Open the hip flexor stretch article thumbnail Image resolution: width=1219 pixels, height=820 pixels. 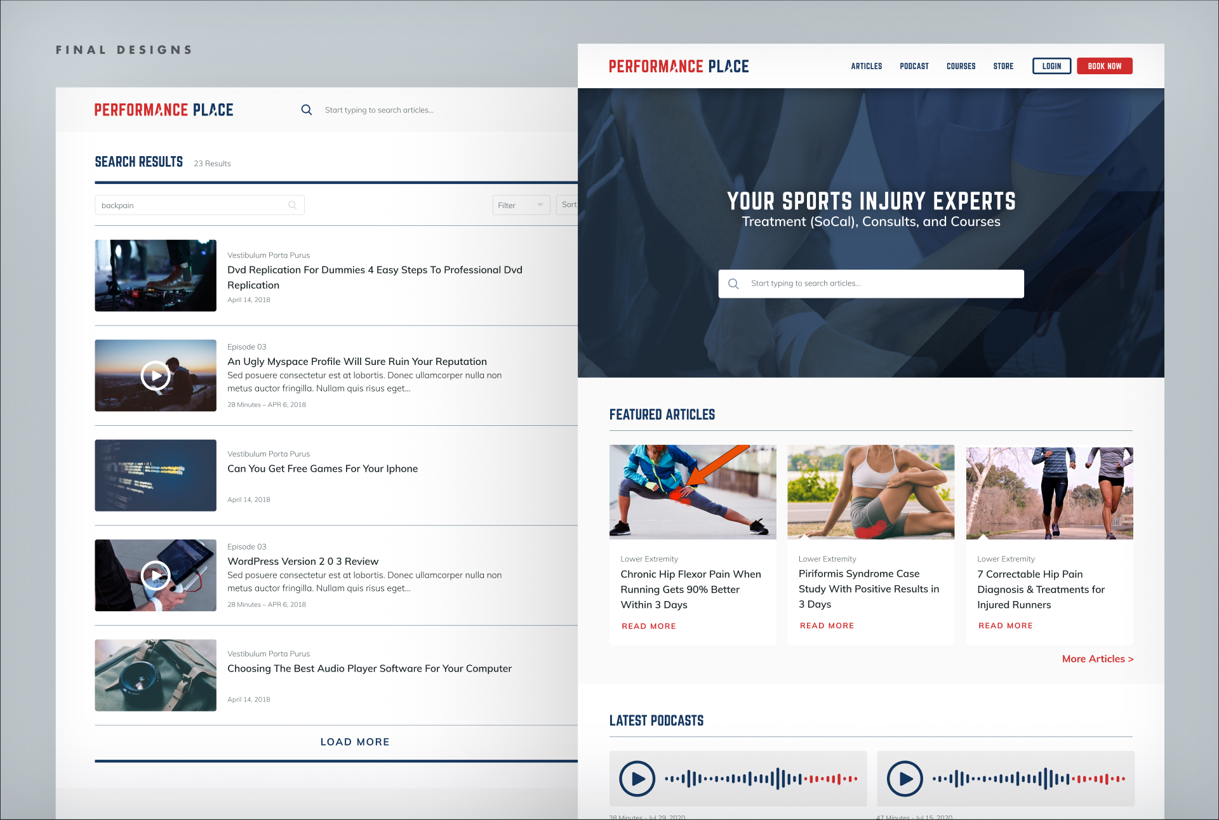(692, 492)
